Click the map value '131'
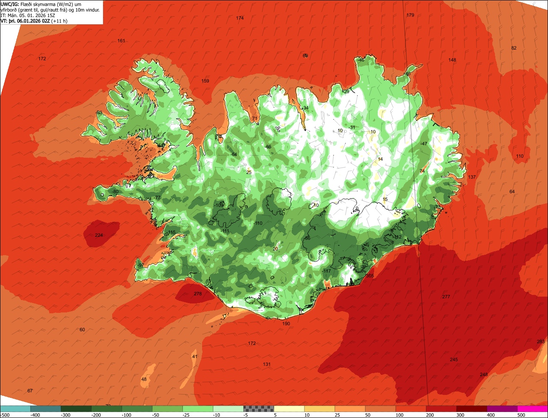Image resolution: width=548 pixels, height=418 pixels. tap(267, 364)
